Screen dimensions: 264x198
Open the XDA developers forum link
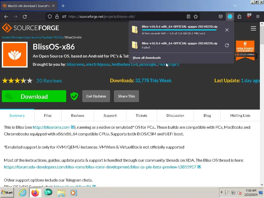point(100,167)
